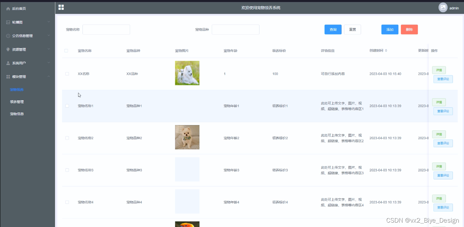
Task: Open 查看评论 for row XX名称
Action: click(443, 79)
